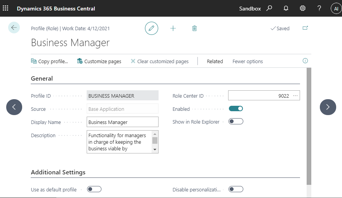Screen dimensions: 342x198
Task: Click Dynamics 365 Business Central title
Action: [x=56, y=9]
